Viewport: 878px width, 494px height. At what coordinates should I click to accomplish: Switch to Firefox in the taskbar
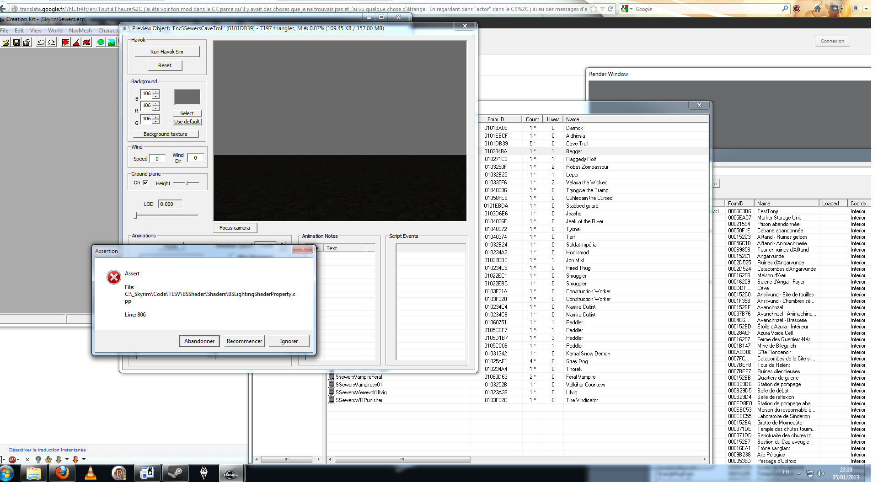62,473
